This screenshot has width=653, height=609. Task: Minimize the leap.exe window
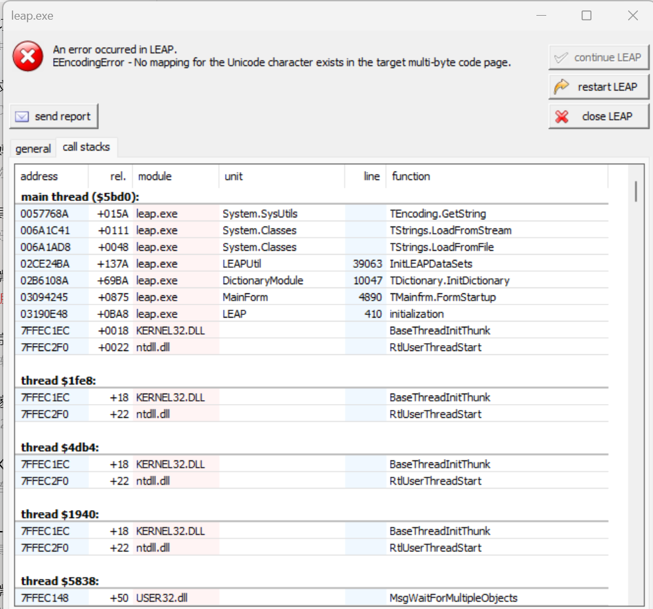click(x=542, y=16)
